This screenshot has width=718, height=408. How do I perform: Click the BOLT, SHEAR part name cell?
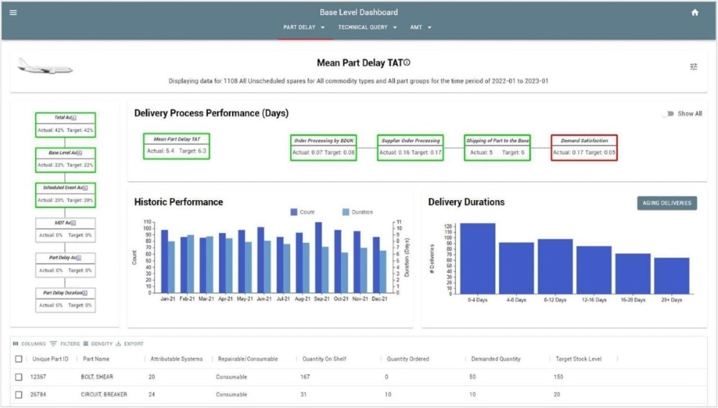pos(97,377)
